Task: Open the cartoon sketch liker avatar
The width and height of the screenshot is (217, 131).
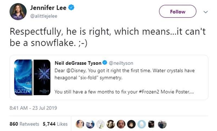Action: [101, 124]
